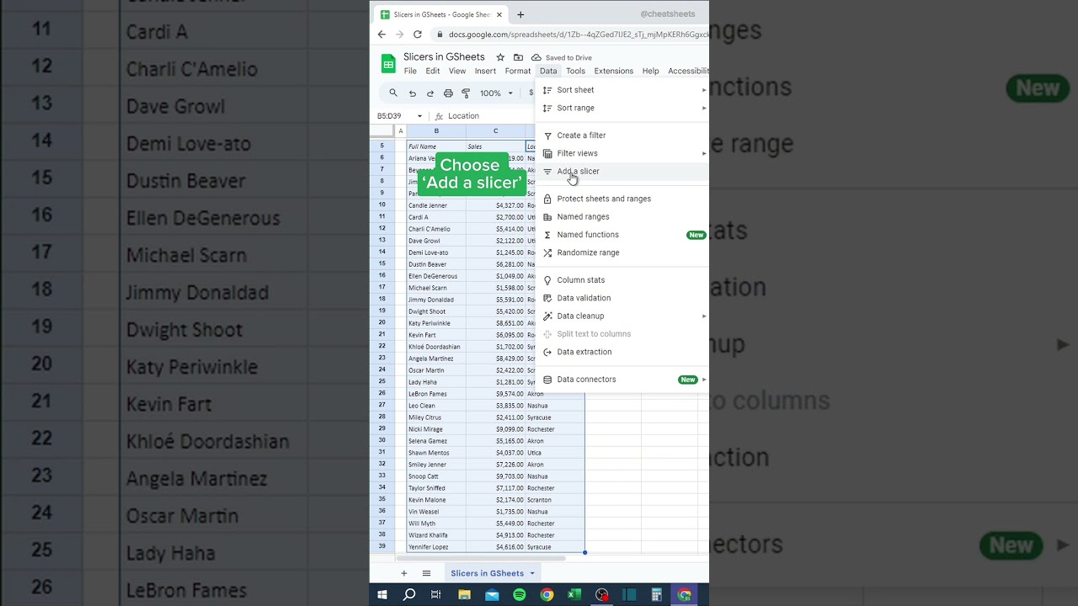Open the toolbar search magnifier

pyautogui.click(x=393, y=93)
